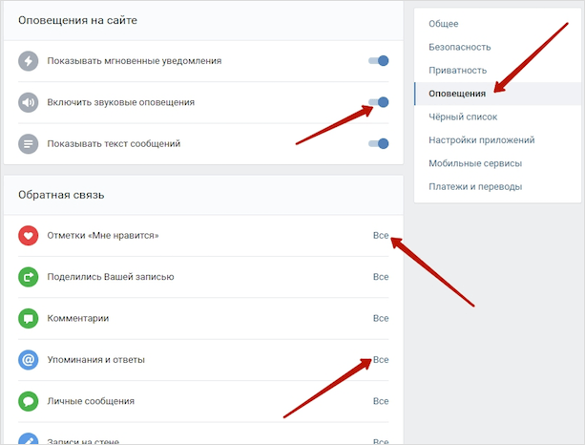The image size is (585, 445).
Task: Click the Оповещения на сайте heading
Action: tap(77, 20)
